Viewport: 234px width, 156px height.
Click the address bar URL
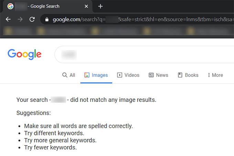coord(142,19)
